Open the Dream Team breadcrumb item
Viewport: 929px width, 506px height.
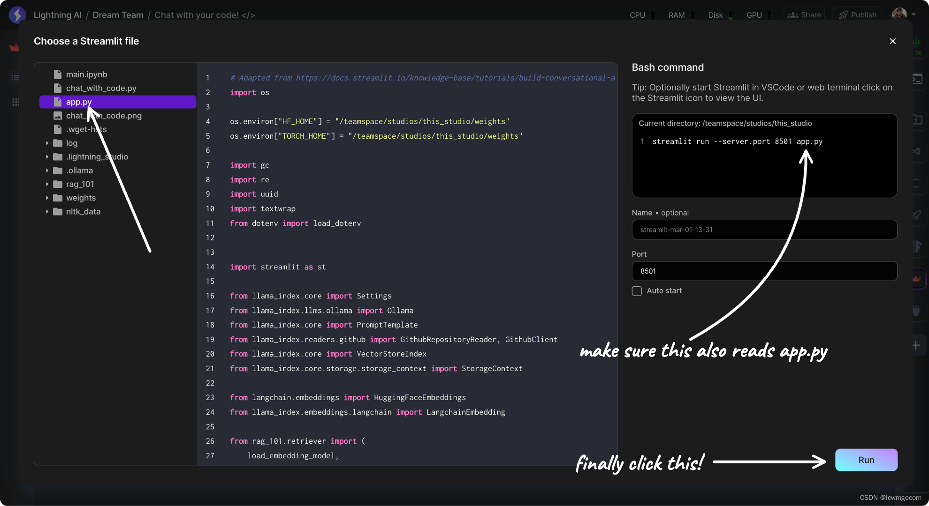click(x=118, y=15)
